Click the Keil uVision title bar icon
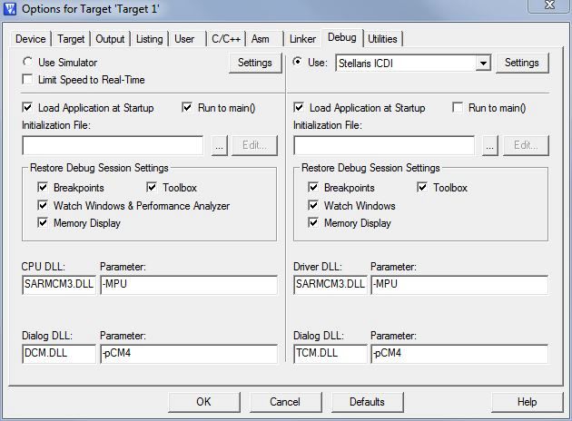Image resolution: width=572 pixels, height=421 pixels. (9, 8)
